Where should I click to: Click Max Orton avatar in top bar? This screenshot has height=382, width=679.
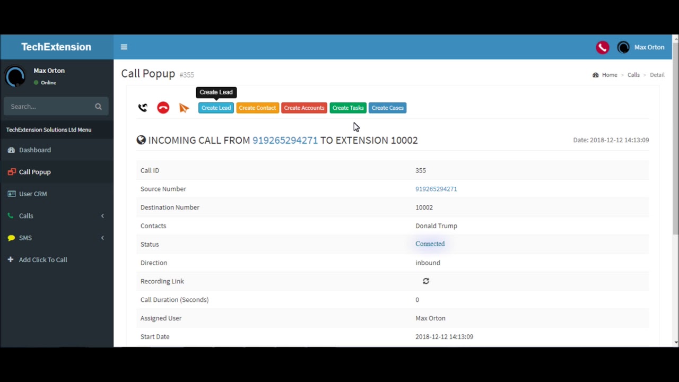[623, 47]
